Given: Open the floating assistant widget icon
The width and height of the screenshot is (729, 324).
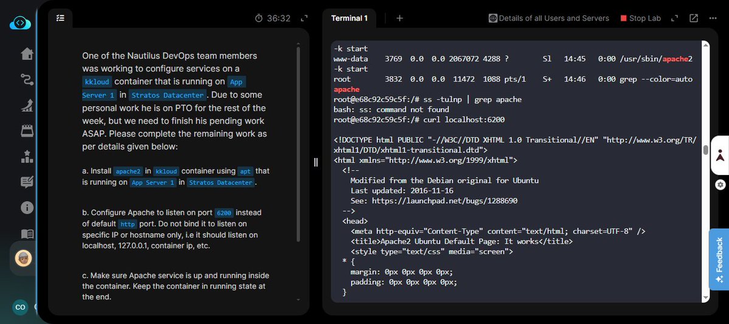Looking at the screenshot, I should click(720, 156).
